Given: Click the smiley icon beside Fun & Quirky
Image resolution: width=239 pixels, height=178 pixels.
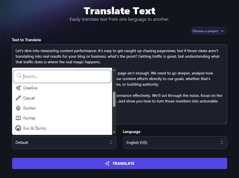Looking at the screenshot, I should [x=18, y=128].
